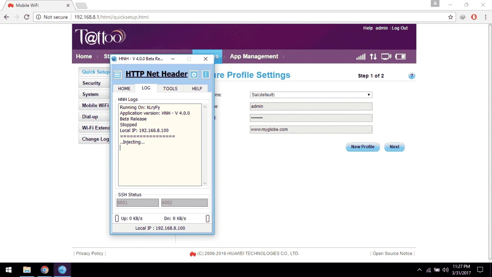Go to Home in router navigation

(84, 57)
